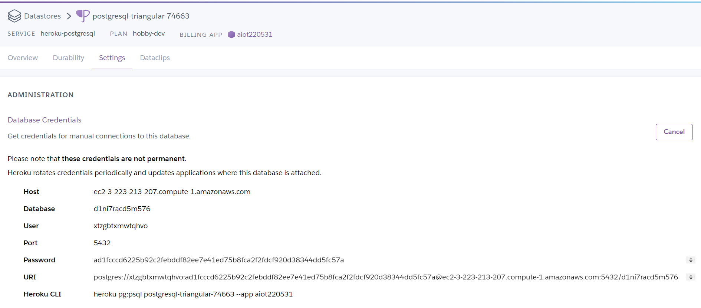The width and height of the screenshot is (701, 308).
Task: Click the Password field stepper arrows
Action: (691, 260)
